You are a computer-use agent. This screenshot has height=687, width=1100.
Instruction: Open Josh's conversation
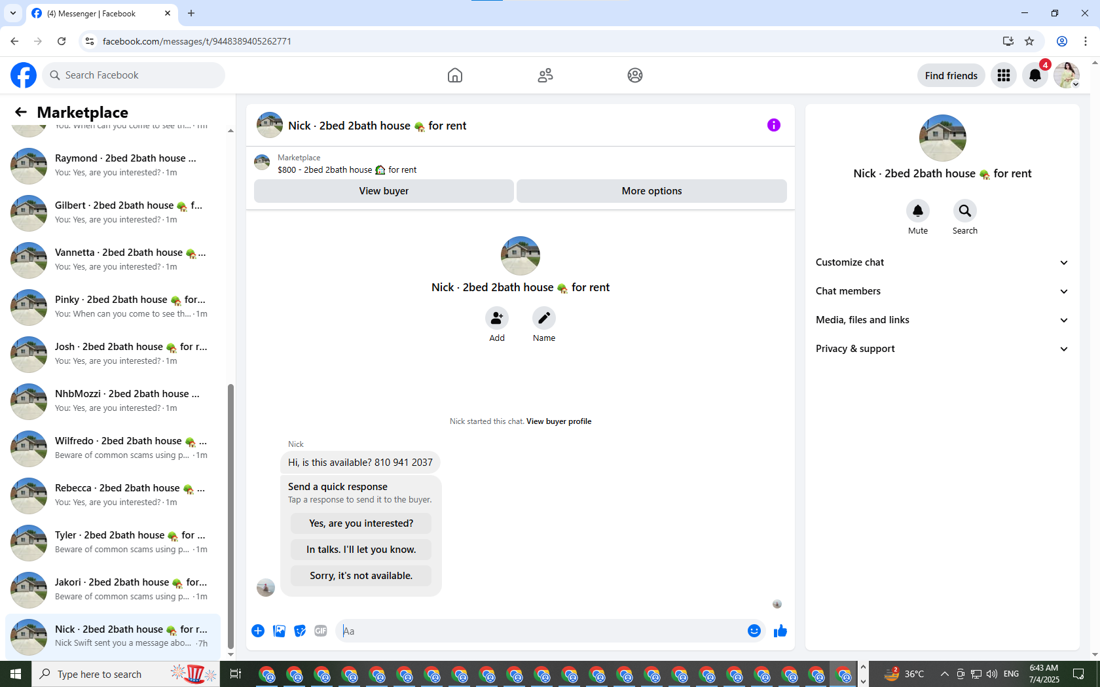pyautogui.click(x=113, y=353)
